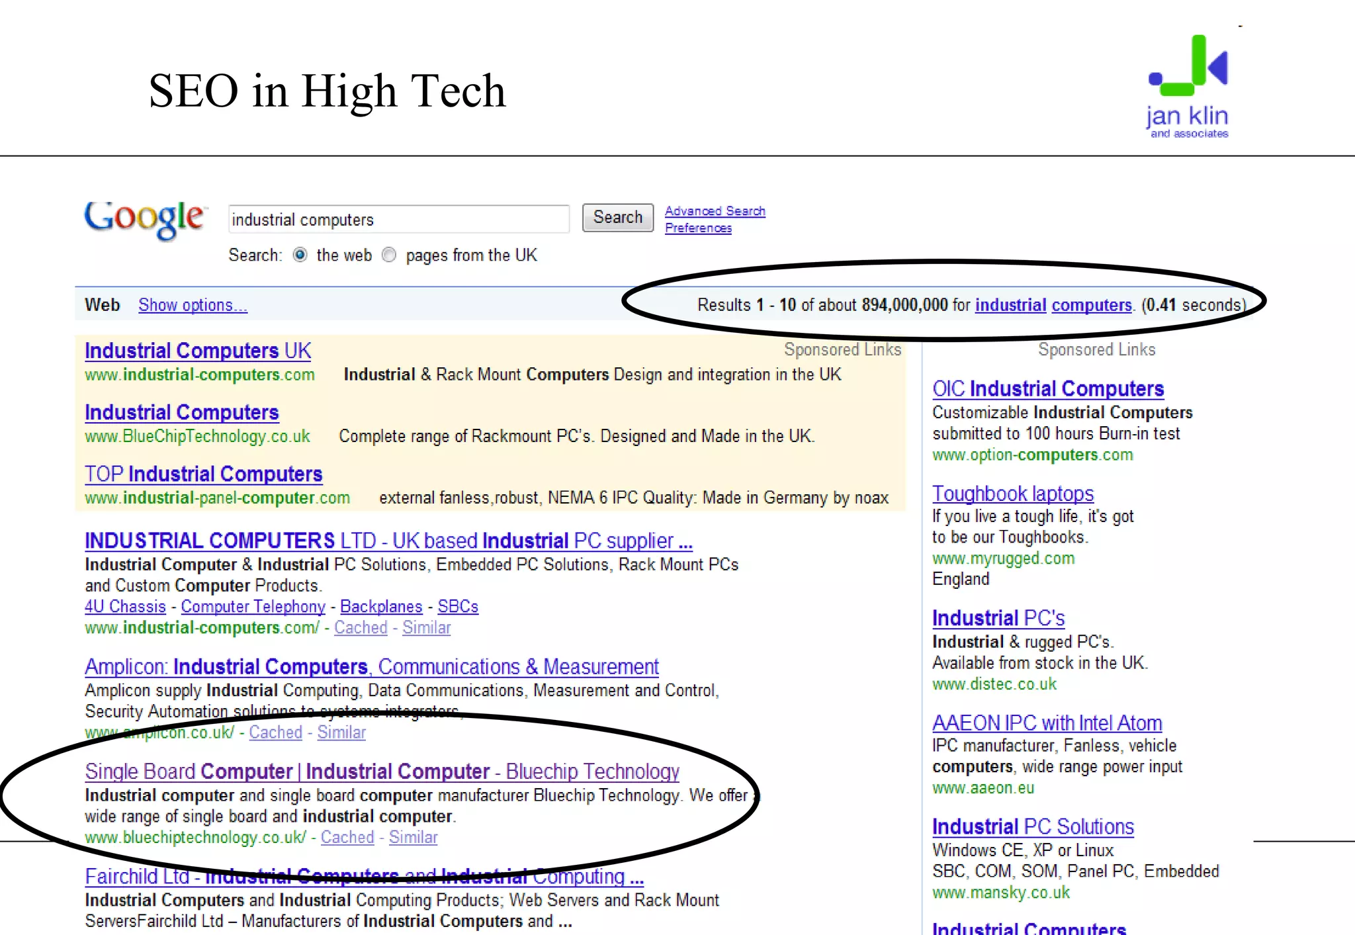Open 'INDUSTRIAL COMPUTERS LTD - UK based' result
Image resolution: width=1355 pixels, height=935 pixels.
pos(388,541)
